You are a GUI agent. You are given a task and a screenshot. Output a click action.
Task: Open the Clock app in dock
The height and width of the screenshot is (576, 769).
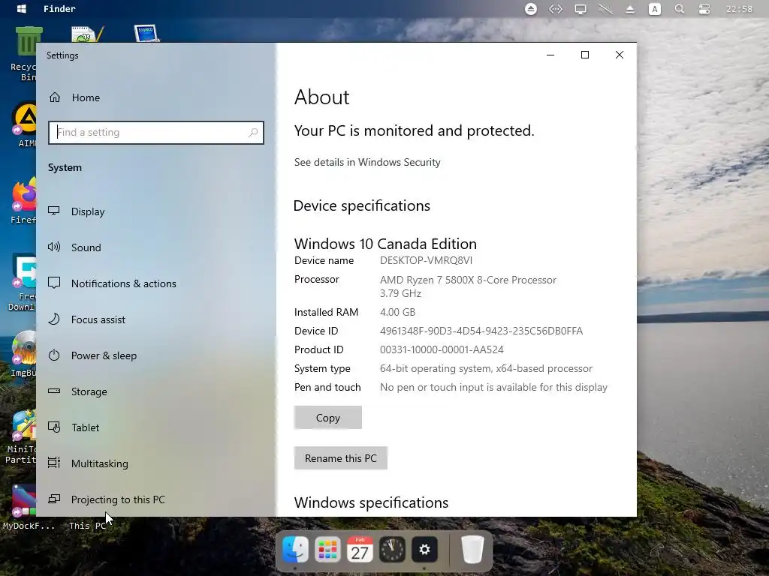(x=392, y=550)
